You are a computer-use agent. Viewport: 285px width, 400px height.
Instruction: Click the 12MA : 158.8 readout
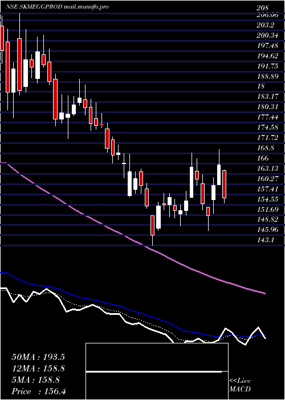[x=38, y=369]
